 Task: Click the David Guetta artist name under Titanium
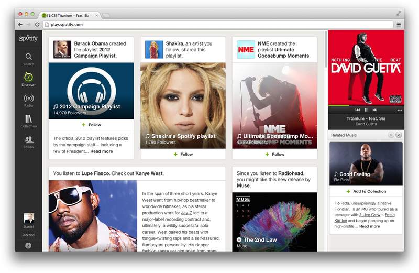[x=366, y=124]
